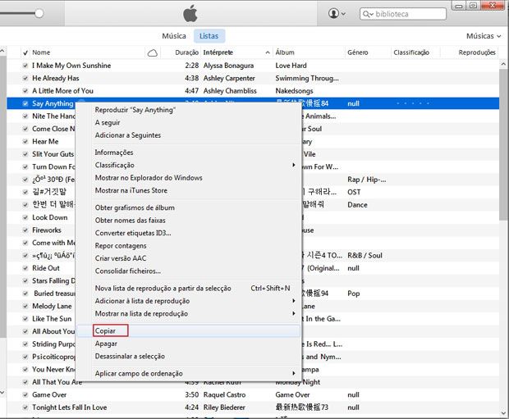Open the account user icon menu
The image size is (509, 419).
click(337, 14)
